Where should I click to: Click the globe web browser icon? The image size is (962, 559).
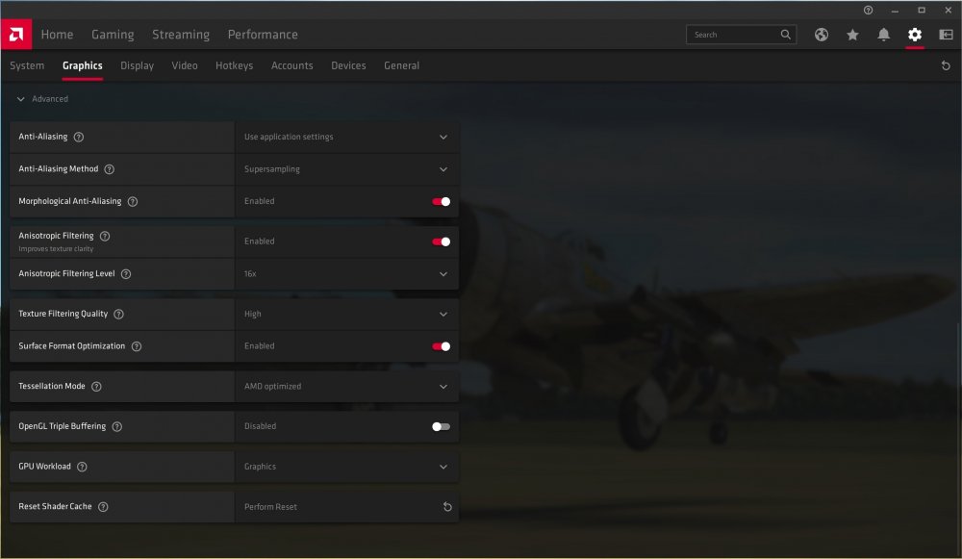point(822,34)
